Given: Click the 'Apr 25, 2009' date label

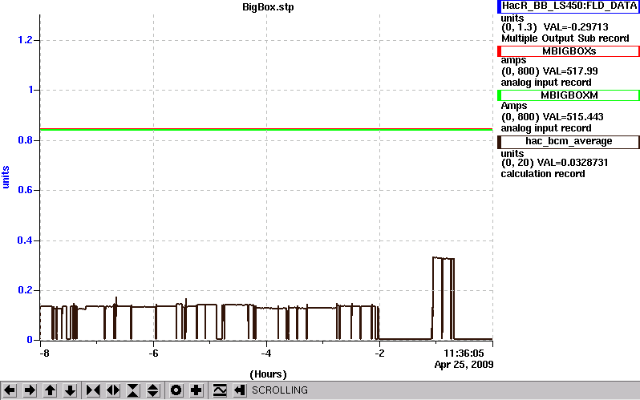Looking at the screenshot, I should coord(464,365).
